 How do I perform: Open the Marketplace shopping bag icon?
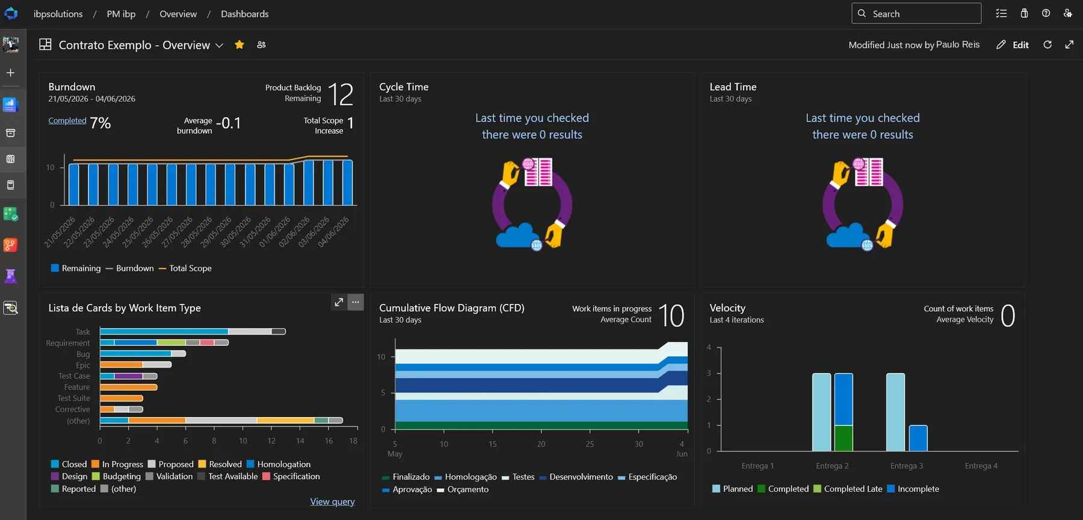(x=1024, y=13)
